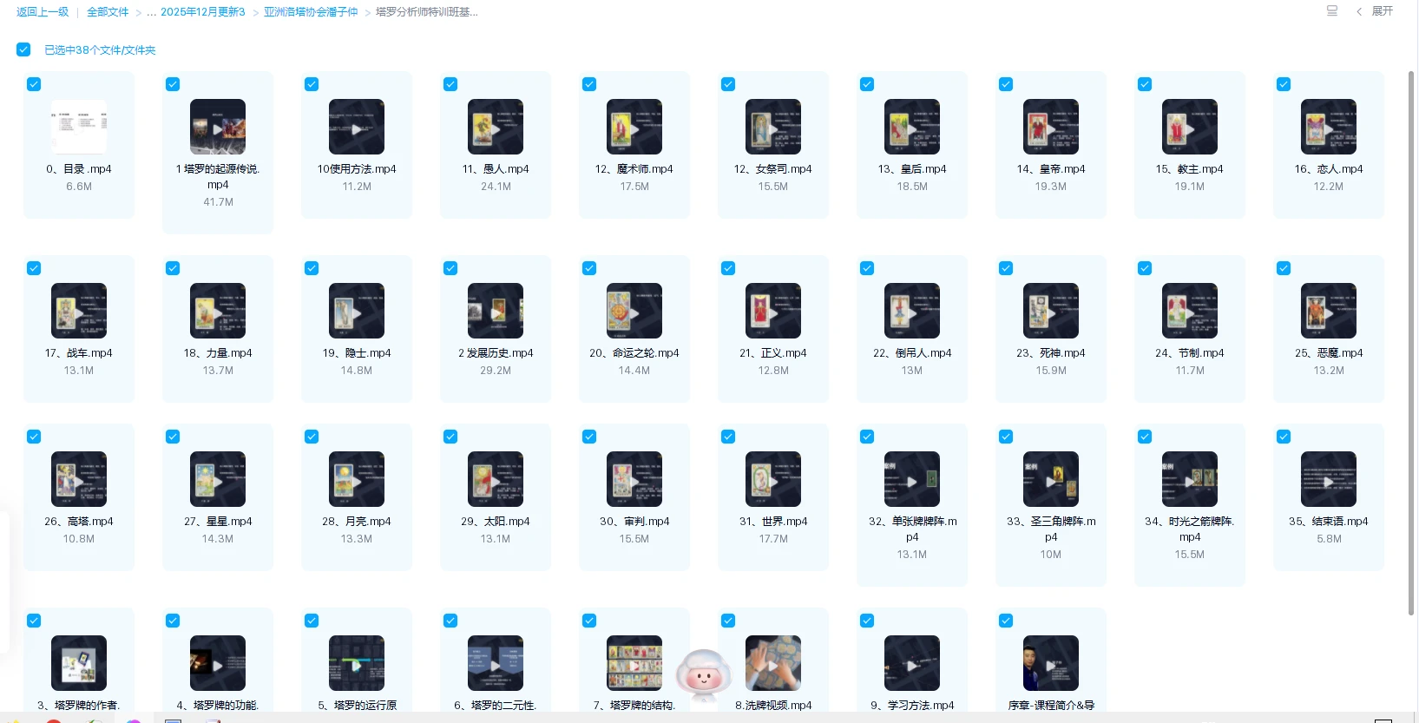The width and height of the screenshot is (1419, 723).
Task: Open the 35、结束语.mp4 video icon
Action: point(1329,479)
